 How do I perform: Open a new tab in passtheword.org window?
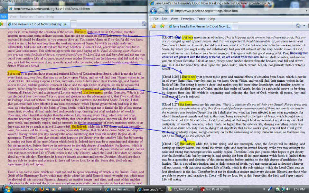click(x=74, y=24)
